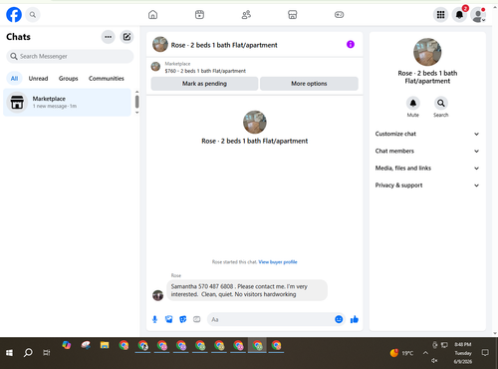The width and height of the screenshot is (498, 369).
Task: Open the weather 19°C widget
Action: click(x=401, y=353)
